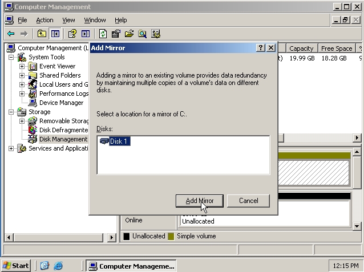Screen dimensions: 364x272
Task: Click the Cancel button
Action: click(248, 201)
